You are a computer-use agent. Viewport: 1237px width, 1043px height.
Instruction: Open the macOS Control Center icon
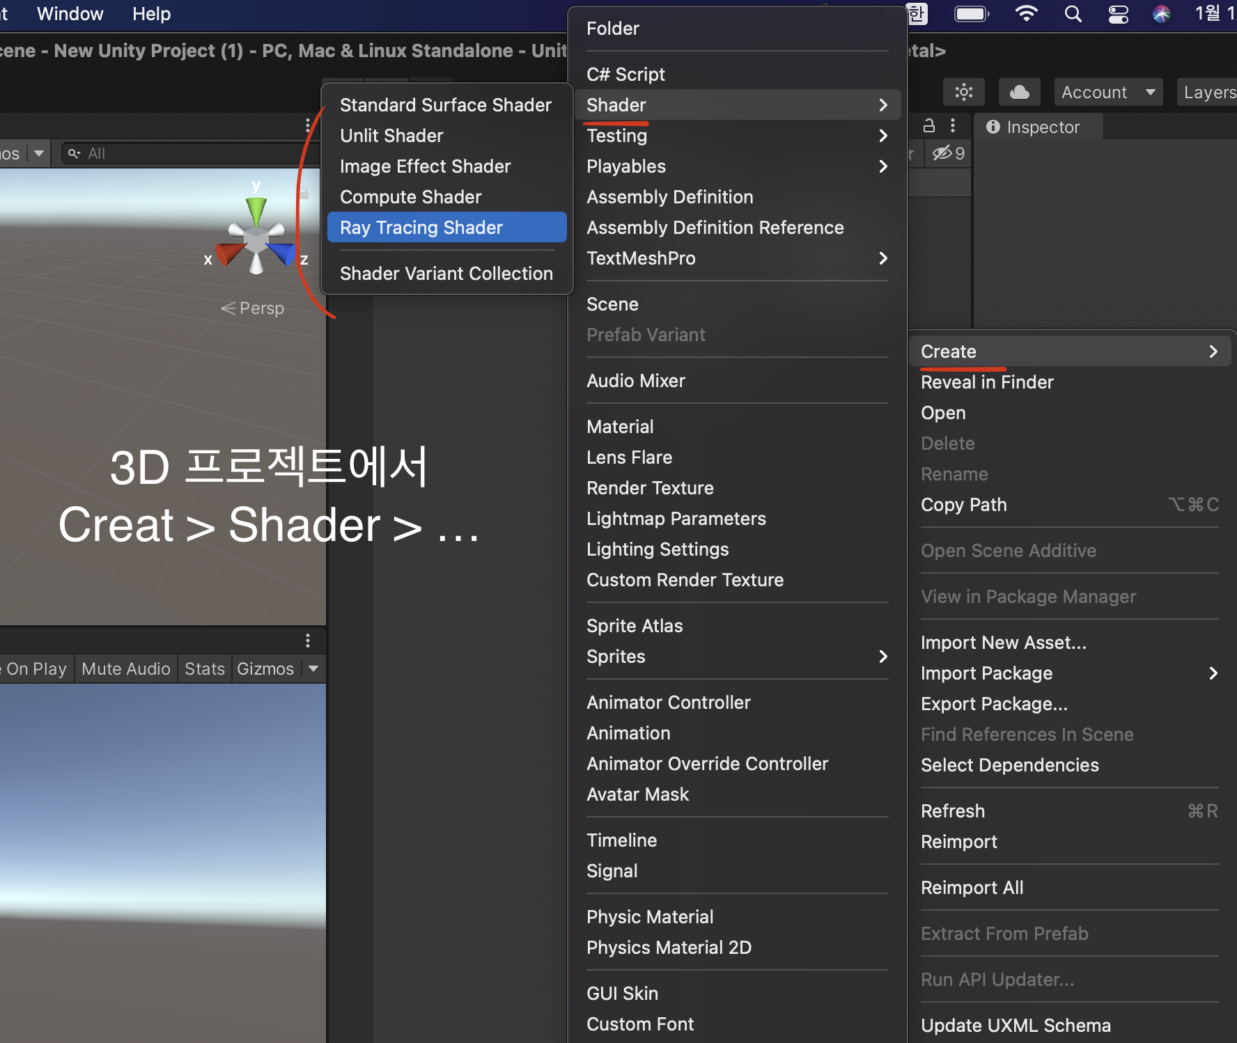(1118, 14)
